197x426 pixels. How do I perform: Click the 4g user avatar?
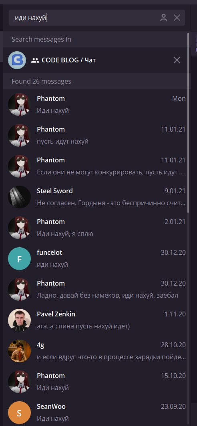point(19,351)
